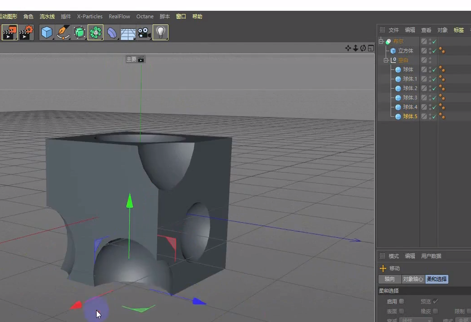Click viewport rotate camera icon
The image size is (471, 322).
[x=363, y=48]
